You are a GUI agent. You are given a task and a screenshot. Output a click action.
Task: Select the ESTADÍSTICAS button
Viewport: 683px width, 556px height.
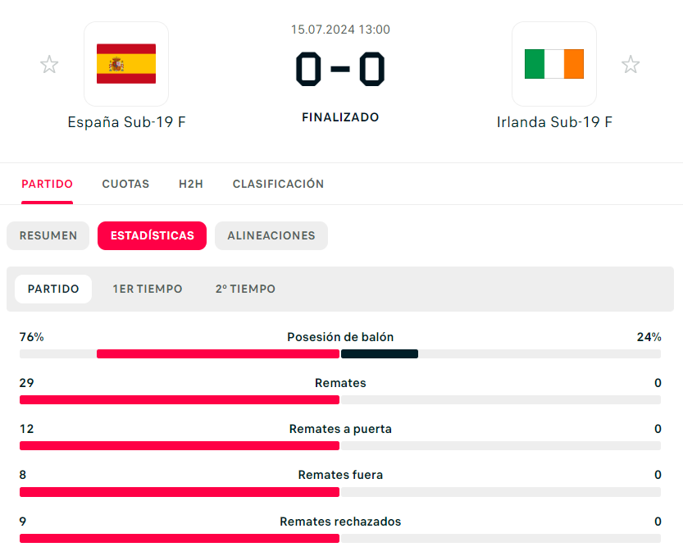(152, 235)
